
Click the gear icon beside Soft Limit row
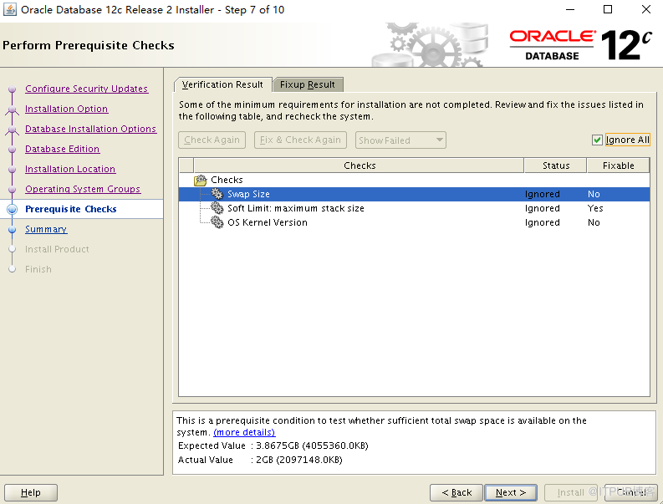click(217, 208)
